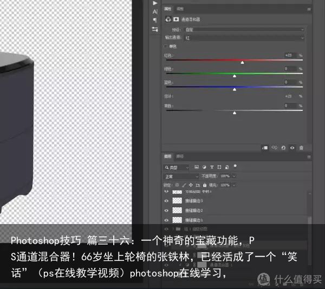Viewport: 325px width, 289px height.
Task: Click the Fill 100% value field
Action: [x=225, y=185]
